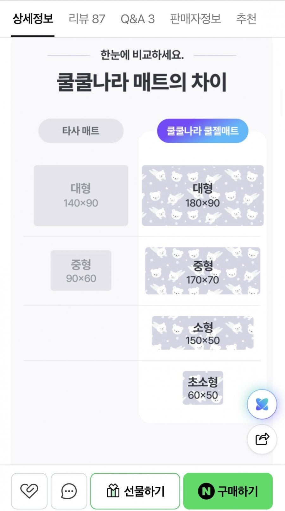285x511 pixels.
Task: Tap the 초소형 60×50 mat image
Action: [x=203, y=388]
